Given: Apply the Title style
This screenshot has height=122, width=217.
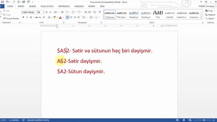Looking at the screenshot, I should point(158,15).
